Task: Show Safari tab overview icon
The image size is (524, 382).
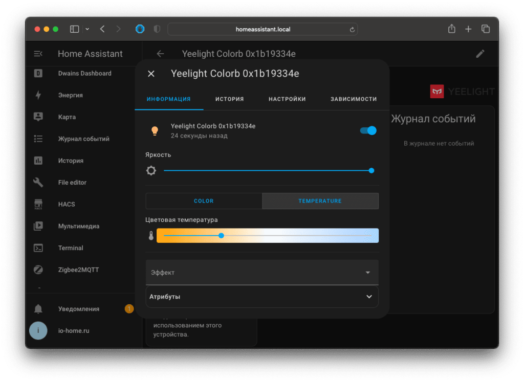Action: pyautogui.click(x=486, y=29)
